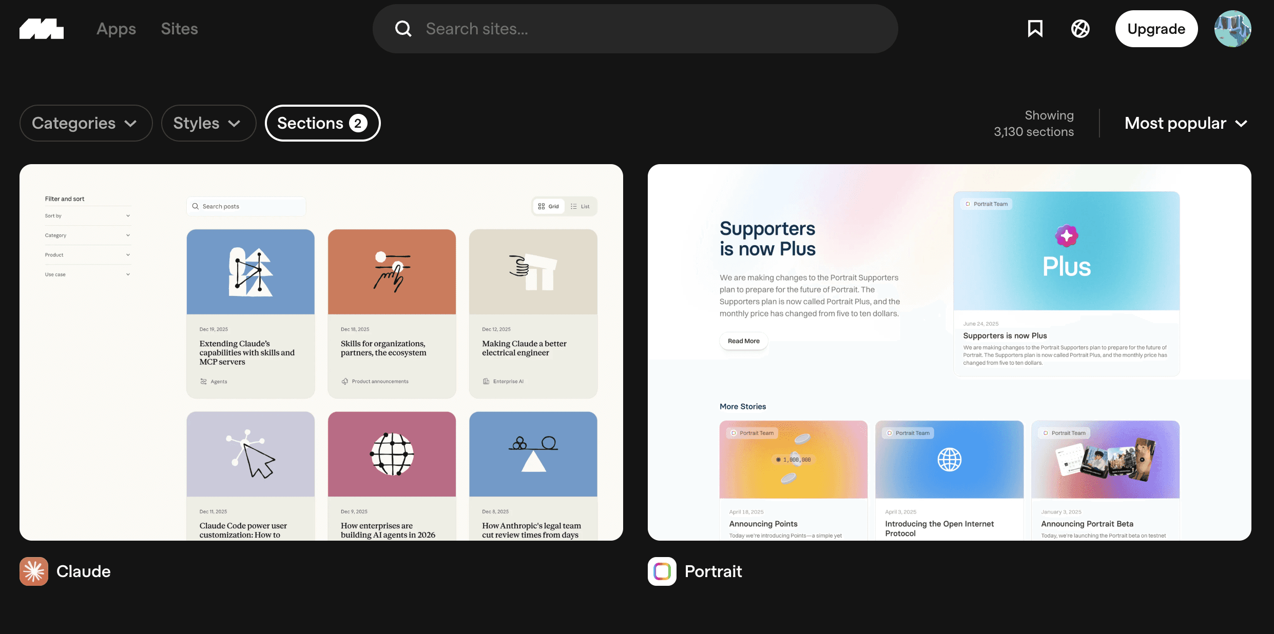Screen dimensions: 1274x634
Task: Open the Sections filter button
Action: point(322,123)
